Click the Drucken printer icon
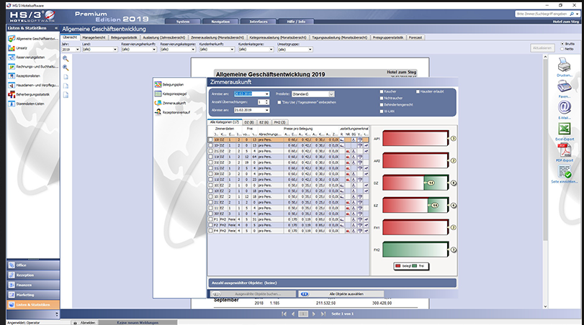The width and height of the screenshot is (584, 325). click(565, 65)
